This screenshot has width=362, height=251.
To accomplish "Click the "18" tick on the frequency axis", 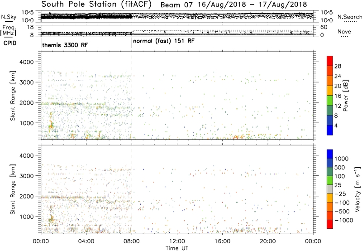I will [x=30, y=27].
